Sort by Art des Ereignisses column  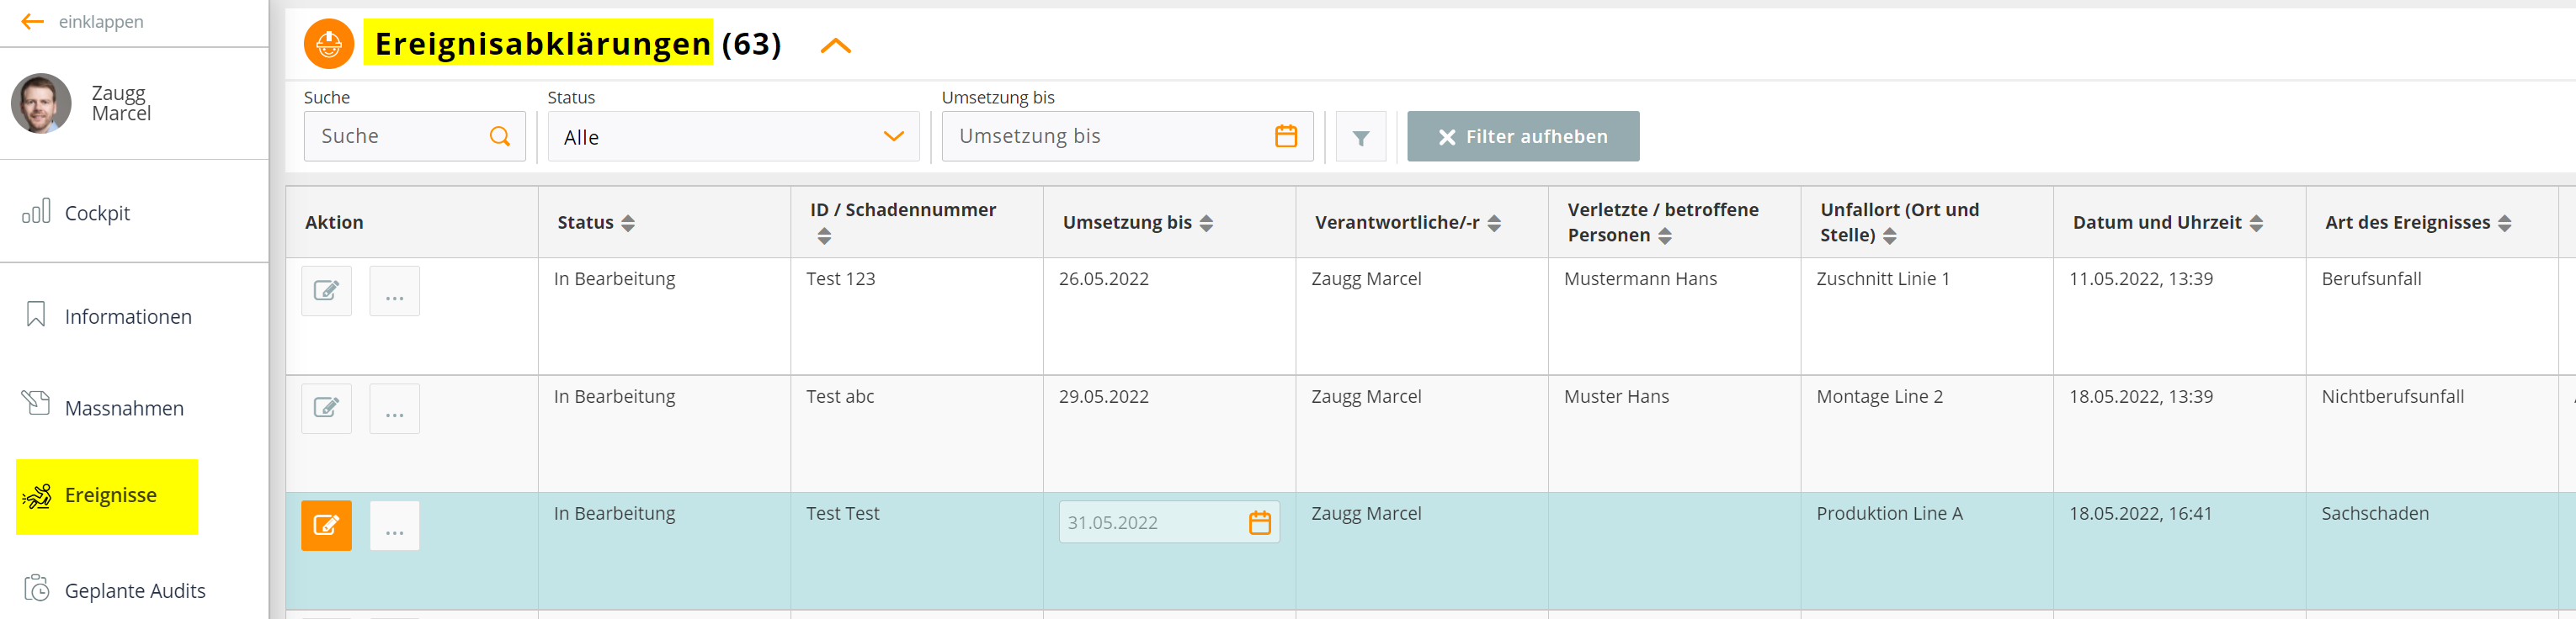[2505, 223]
